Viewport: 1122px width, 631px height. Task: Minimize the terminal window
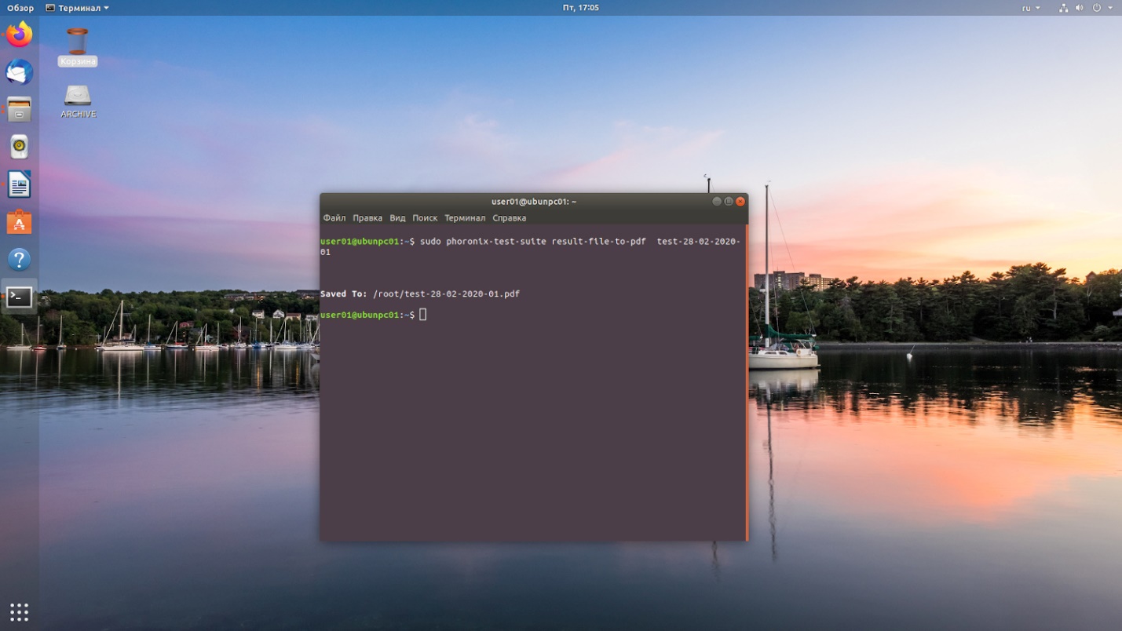tap(716, 202)
